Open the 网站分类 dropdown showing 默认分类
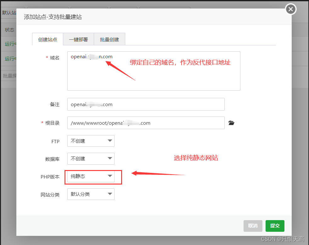This screenshot has height=245, width=309. point(110,194)
